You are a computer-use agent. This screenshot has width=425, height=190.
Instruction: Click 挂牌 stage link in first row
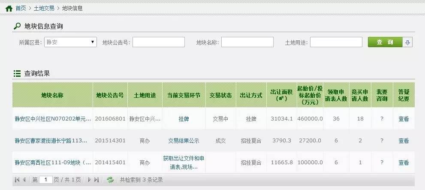tap(184, 119)
